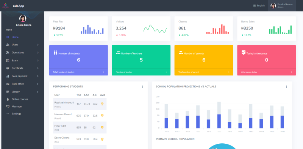
Task: Click the Certificate graduation cap icon
Action: coord(8,68)
